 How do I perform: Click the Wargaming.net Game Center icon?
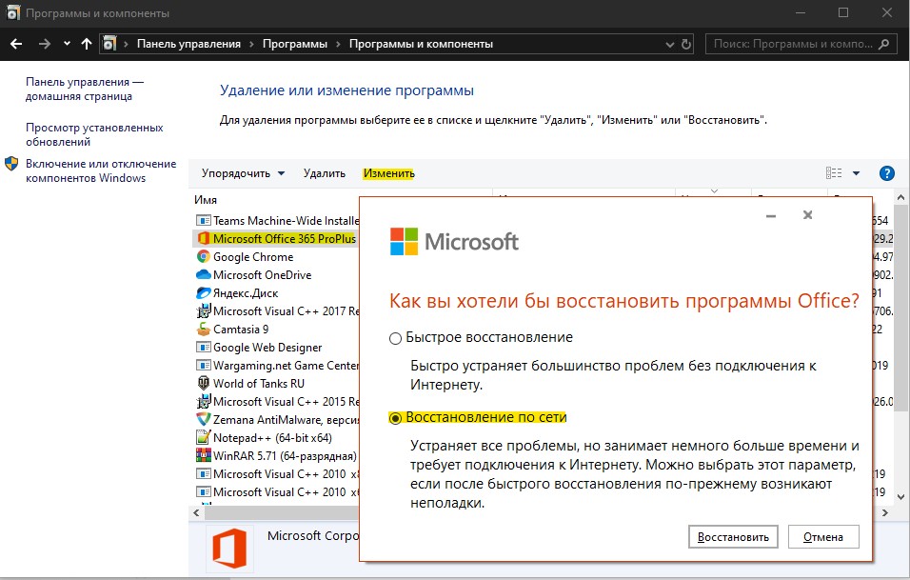(203, 365)
